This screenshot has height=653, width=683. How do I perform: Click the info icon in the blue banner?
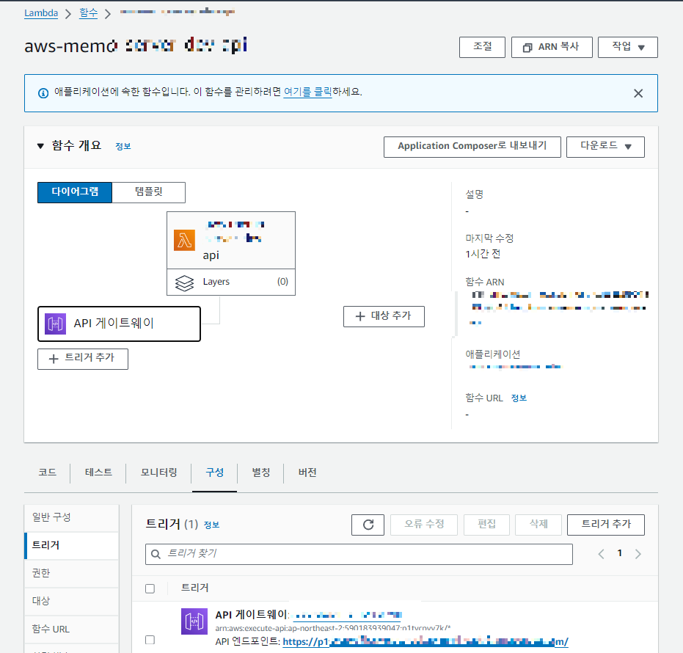coord(43,93)
